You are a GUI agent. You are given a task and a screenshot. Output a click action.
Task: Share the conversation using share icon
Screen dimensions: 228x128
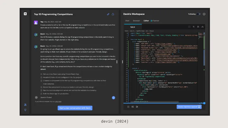113,14
